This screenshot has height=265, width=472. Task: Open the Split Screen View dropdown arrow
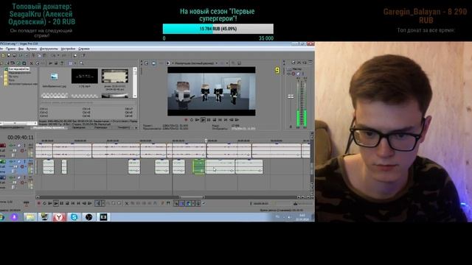click(x=173, y=63)
